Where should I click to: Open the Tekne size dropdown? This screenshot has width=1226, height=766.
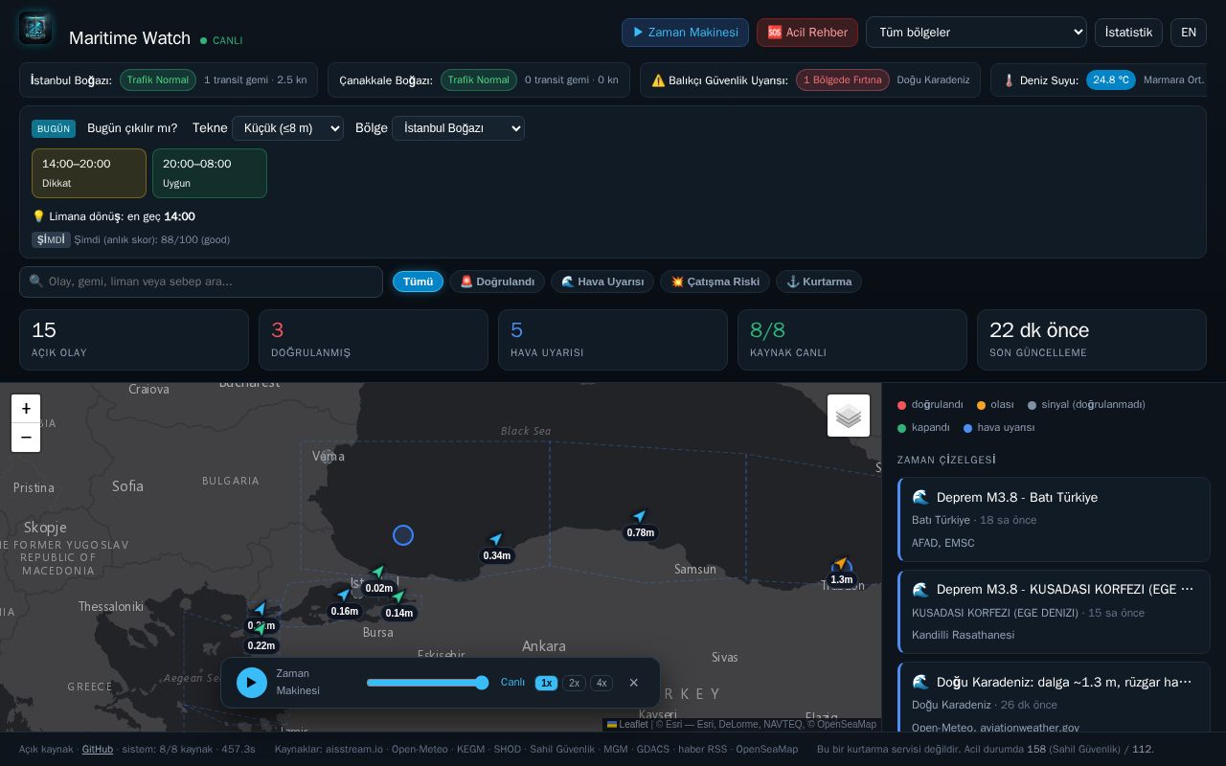tap(287, 127)
